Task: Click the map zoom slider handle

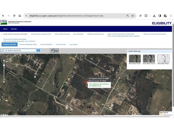Action: click(x=4, y=65)
